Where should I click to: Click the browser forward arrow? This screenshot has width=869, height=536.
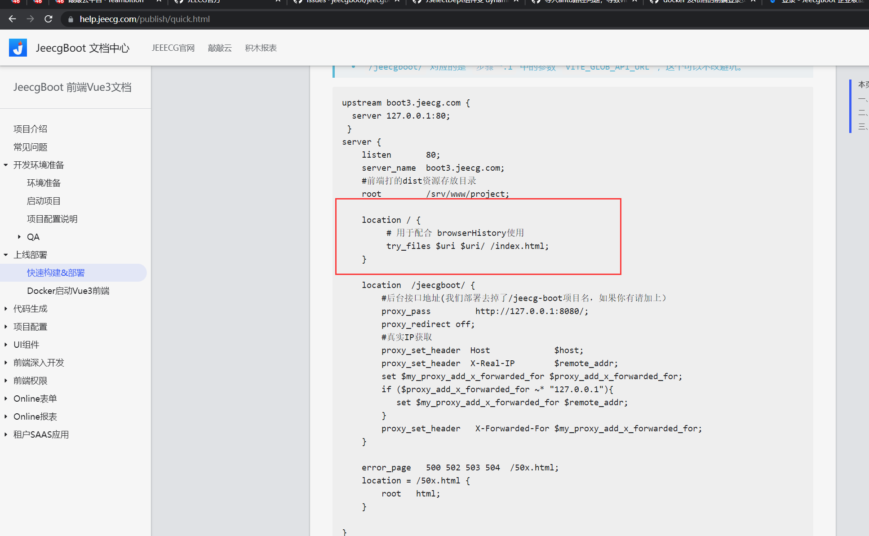(30, 19)
